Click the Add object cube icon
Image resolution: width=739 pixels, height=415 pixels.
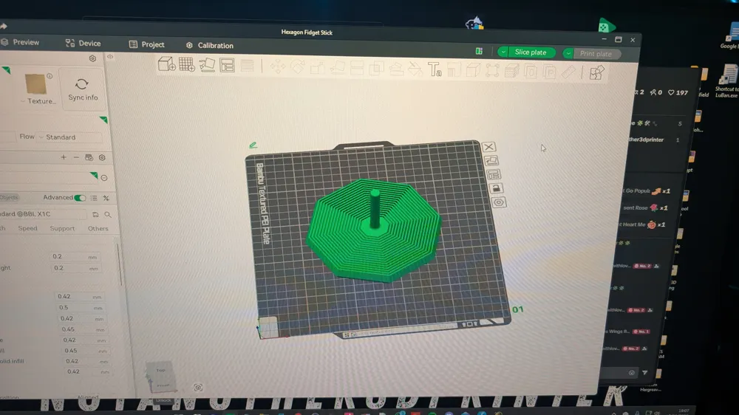pyautogui.click(x=166, y=64)
